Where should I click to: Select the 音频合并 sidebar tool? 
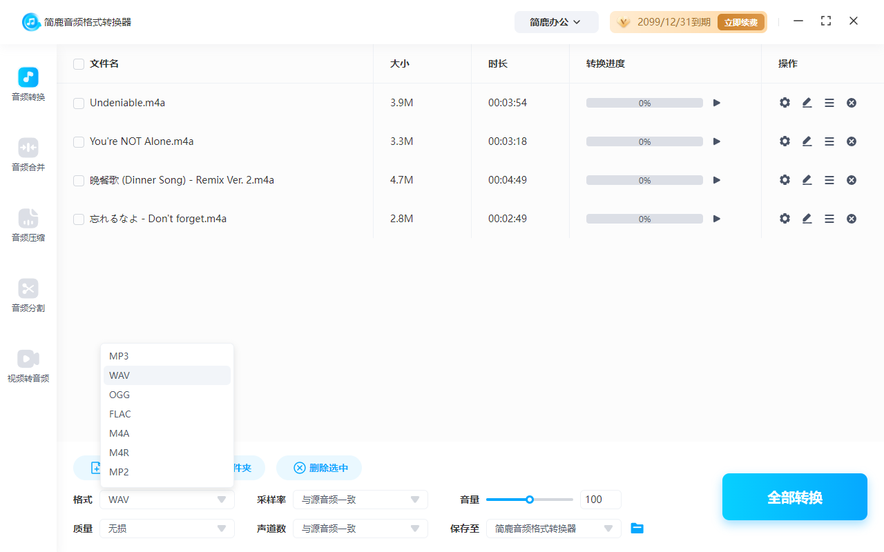pos(28,153)
